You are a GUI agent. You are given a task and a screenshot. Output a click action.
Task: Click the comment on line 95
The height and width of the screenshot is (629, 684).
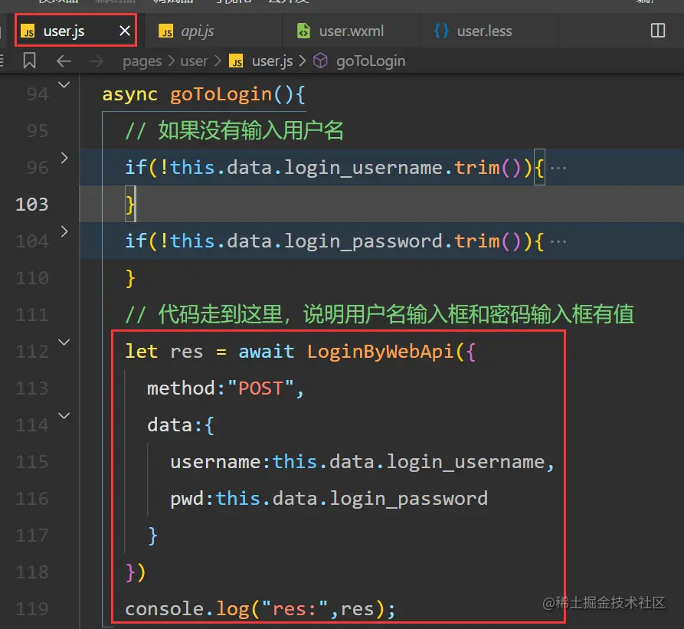pyautogui.click(x=234, y=130)
